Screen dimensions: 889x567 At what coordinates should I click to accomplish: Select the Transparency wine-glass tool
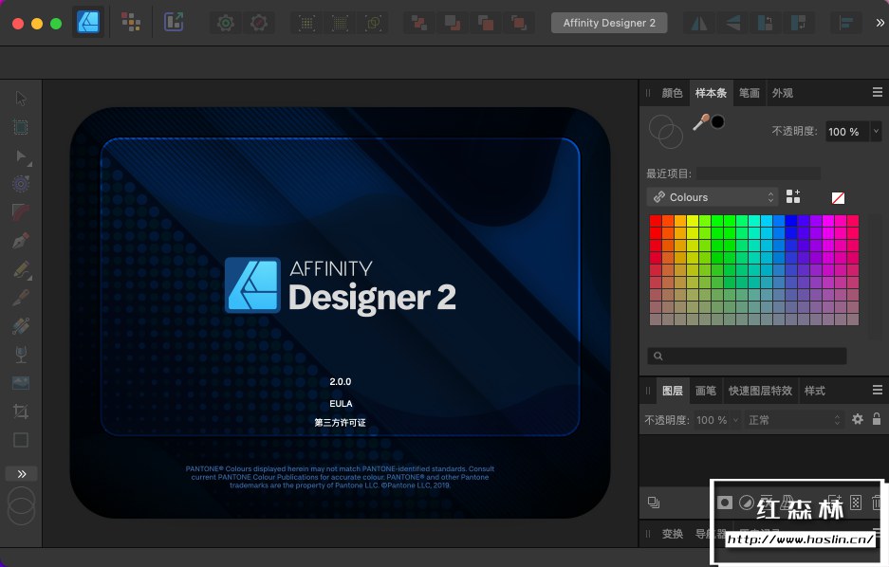(21, 355)
